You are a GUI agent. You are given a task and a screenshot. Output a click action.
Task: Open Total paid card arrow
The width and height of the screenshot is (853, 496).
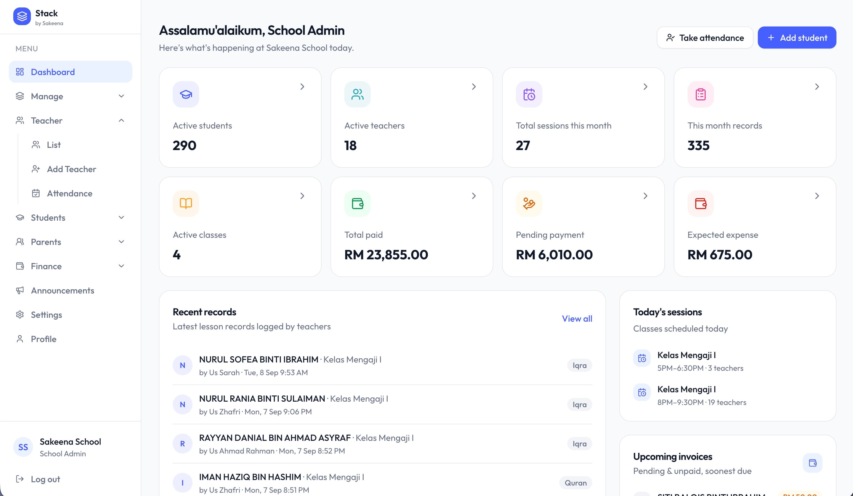point(474,196)
